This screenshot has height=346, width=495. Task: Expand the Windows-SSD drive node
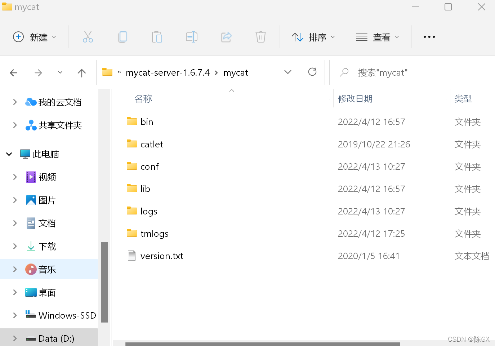[15, 315]
